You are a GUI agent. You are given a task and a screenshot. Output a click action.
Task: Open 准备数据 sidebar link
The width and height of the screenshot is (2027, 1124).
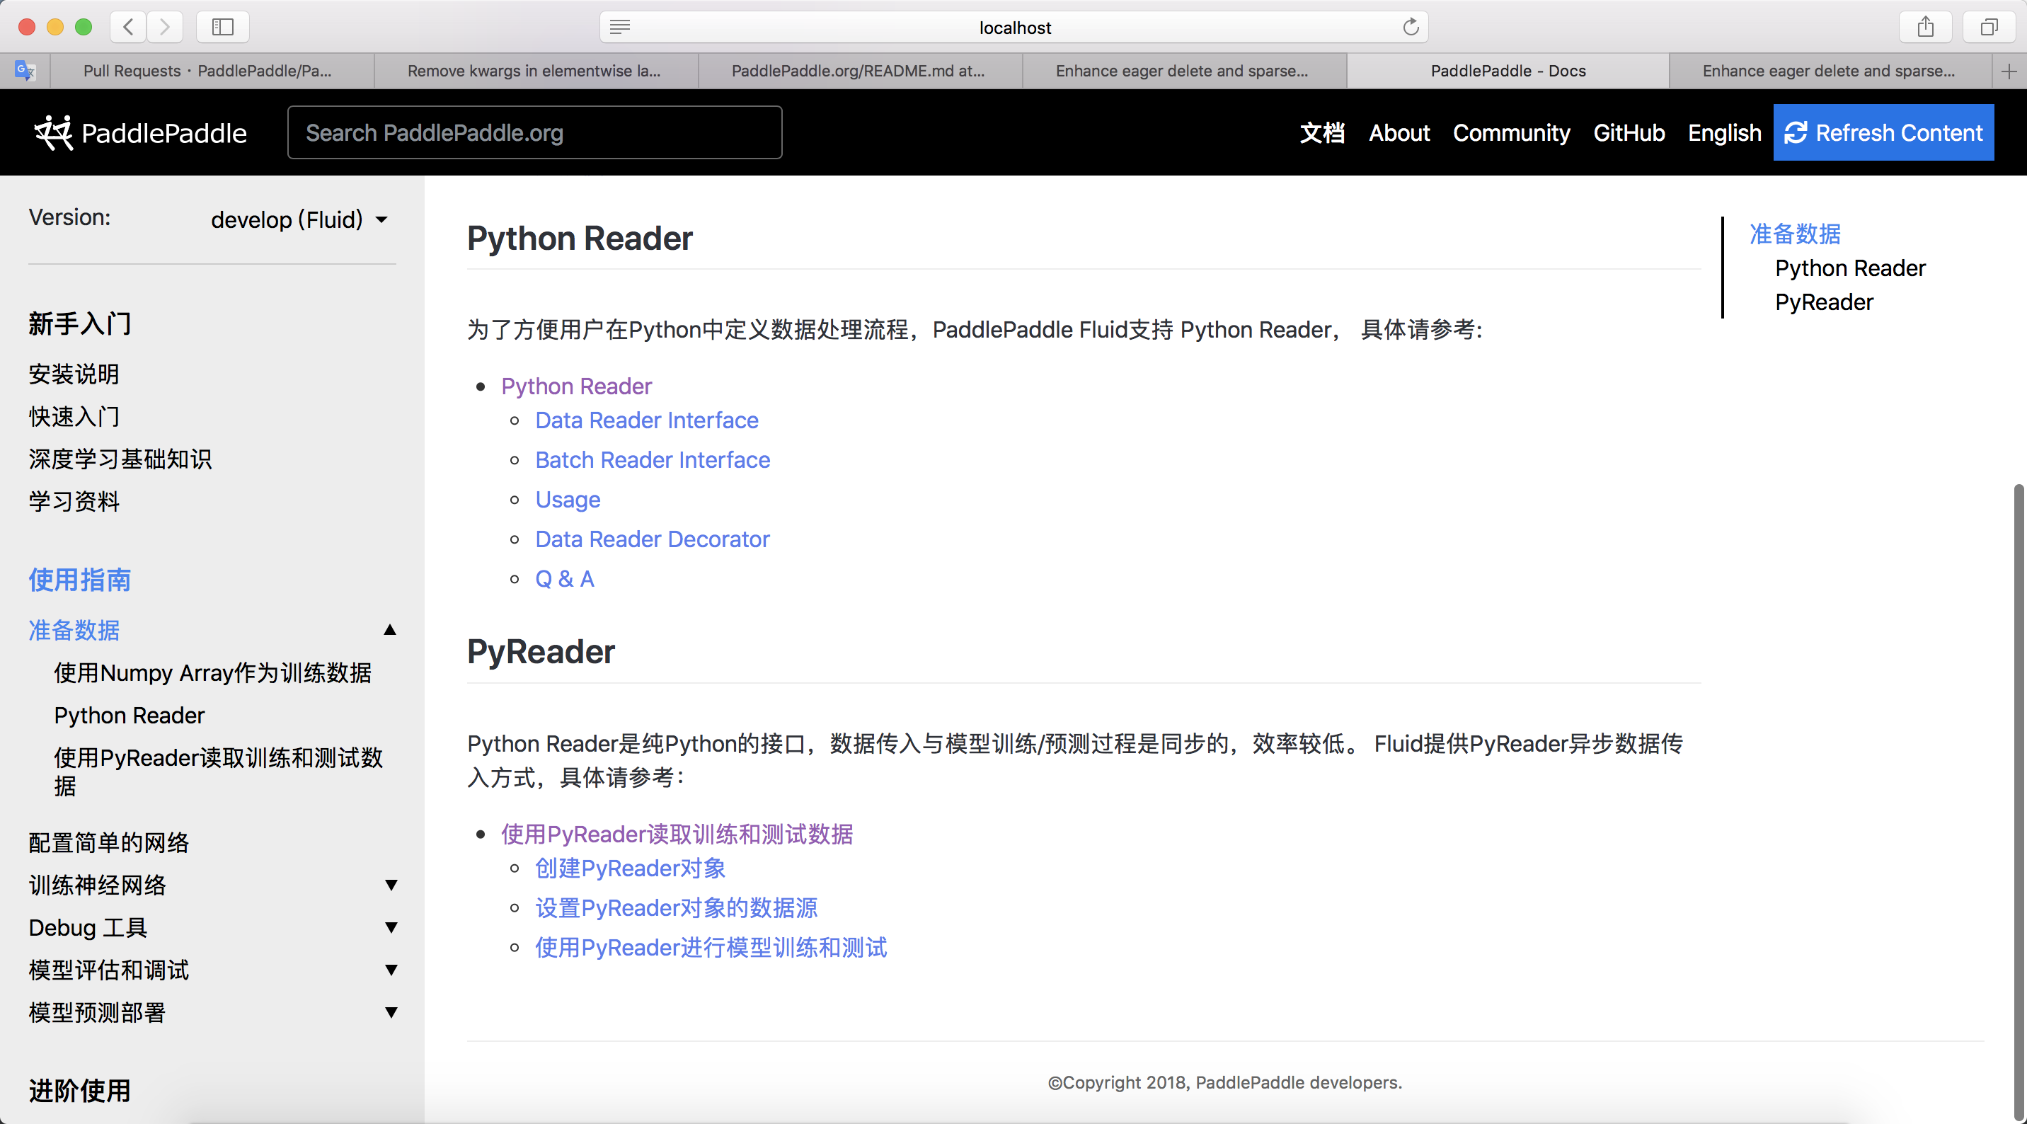pos(74,630)
